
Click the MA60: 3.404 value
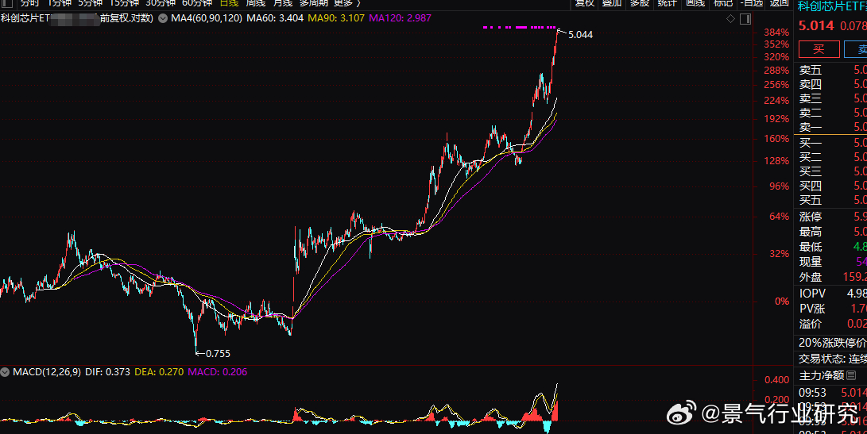[275, 18]
